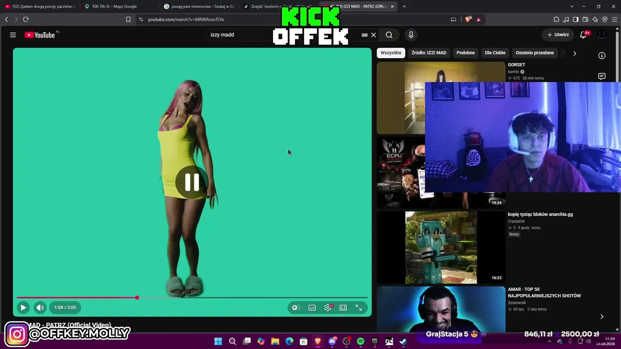Clear the YouTube search field text
This screenshot has width=621, height=349.
click(x=374, y=35)
